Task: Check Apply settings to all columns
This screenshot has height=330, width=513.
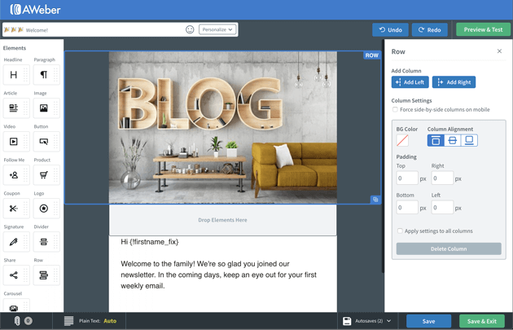Action: coord(400,231)
